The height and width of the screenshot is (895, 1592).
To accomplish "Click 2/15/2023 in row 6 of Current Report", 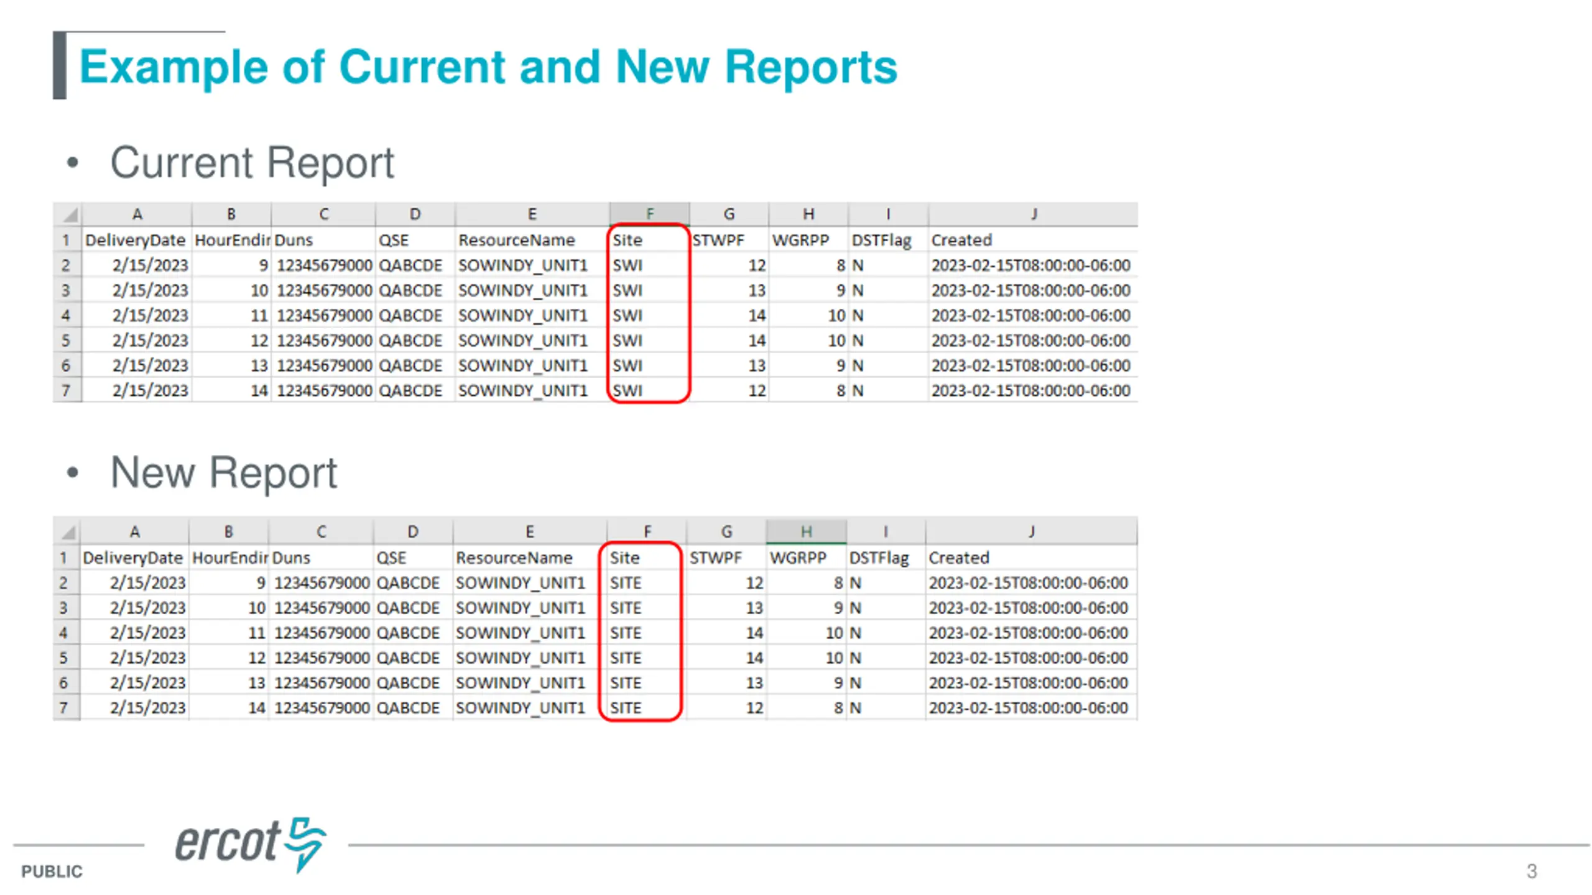I will pos(137,365).
